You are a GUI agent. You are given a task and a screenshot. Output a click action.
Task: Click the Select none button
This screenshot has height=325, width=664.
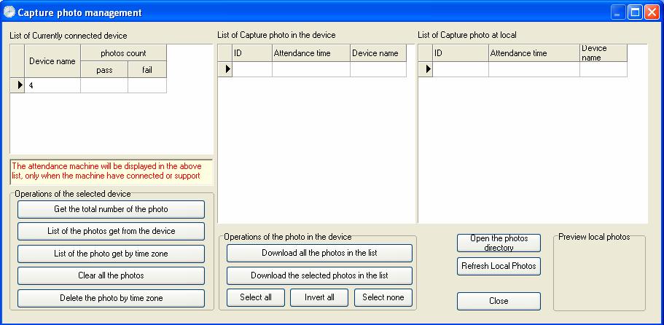pos(383,297)
